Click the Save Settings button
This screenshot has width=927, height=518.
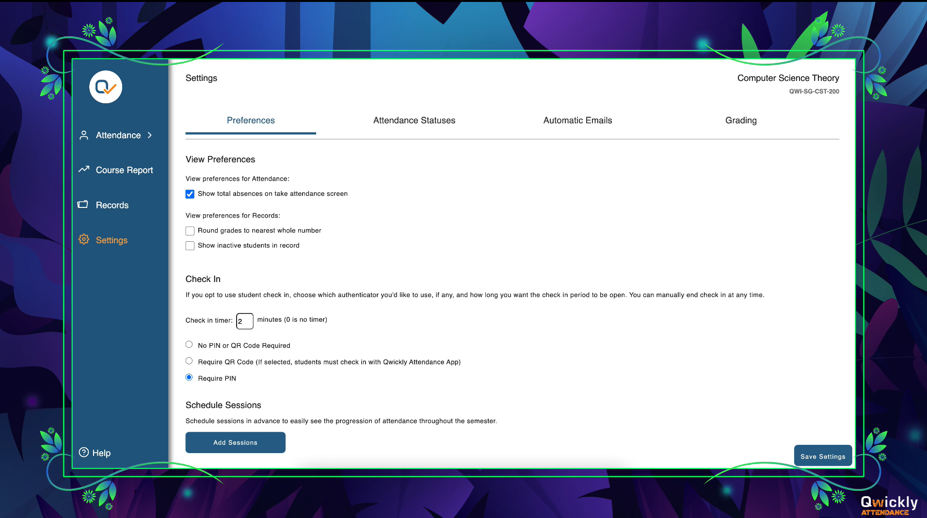[823, 456]
